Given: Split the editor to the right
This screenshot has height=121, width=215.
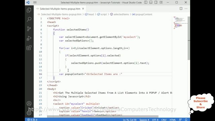Looking at the screenshot, I should [181, 8].
